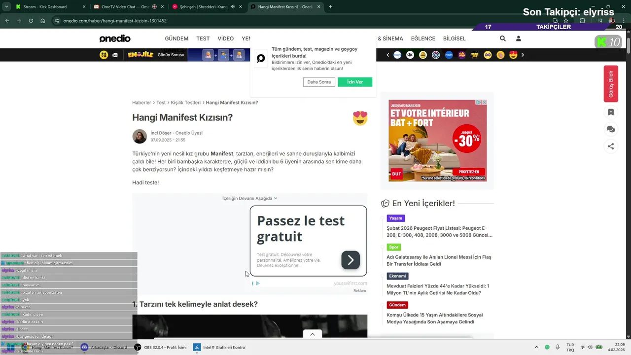The width and height of the screenshot is (631, 355).
Task: Show hidden system tray icons chevron
Action: coord(537,347)
